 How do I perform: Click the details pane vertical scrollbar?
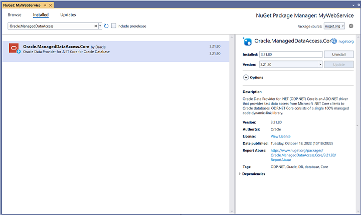pyautogui.click(x=358, y=124)
